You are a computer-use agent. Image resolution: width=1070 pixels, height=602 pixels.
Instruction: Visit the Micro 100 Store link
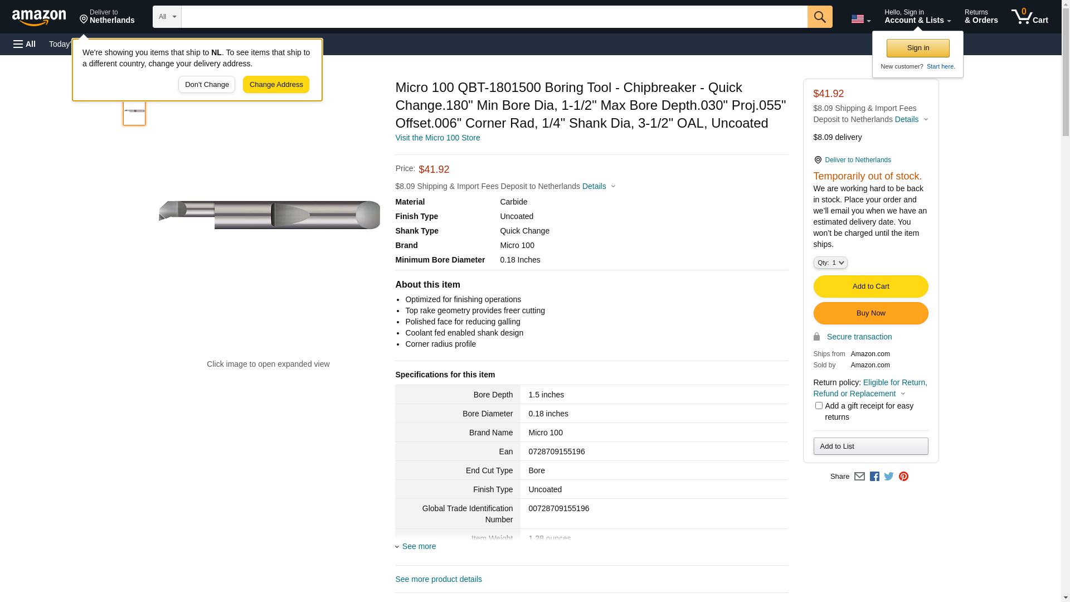[x=437, y=138]
